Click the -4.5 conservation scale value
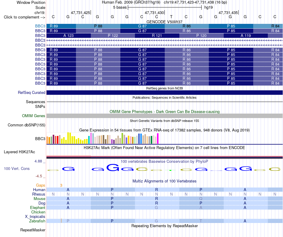Screen dimensions: 283x237 point(39,176)
